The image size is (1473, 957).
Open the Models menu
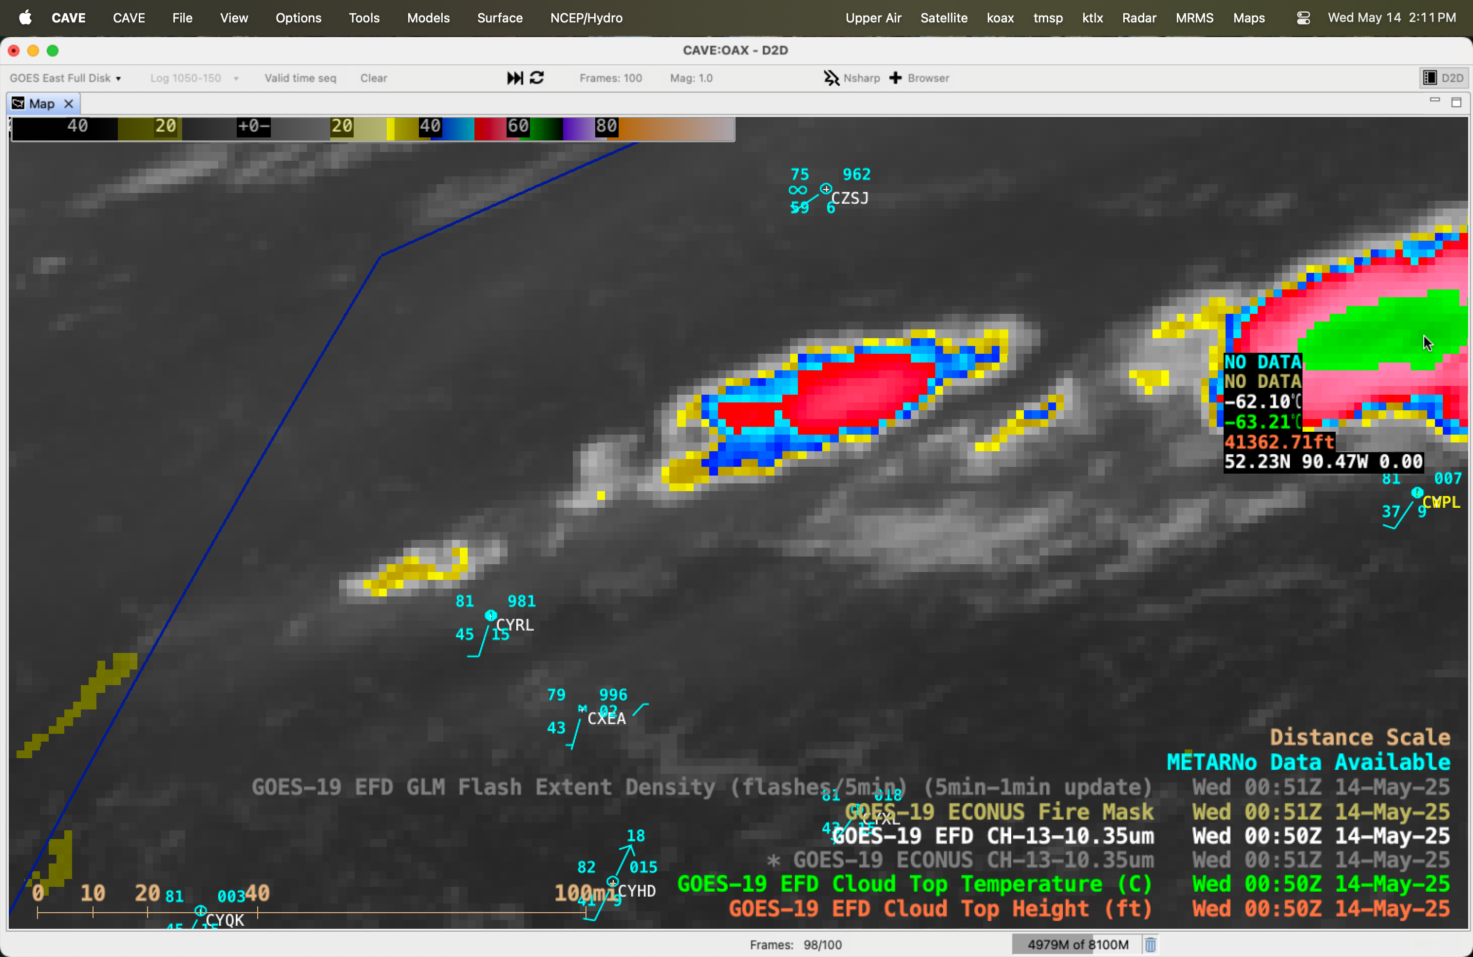[x=428, y=18]
